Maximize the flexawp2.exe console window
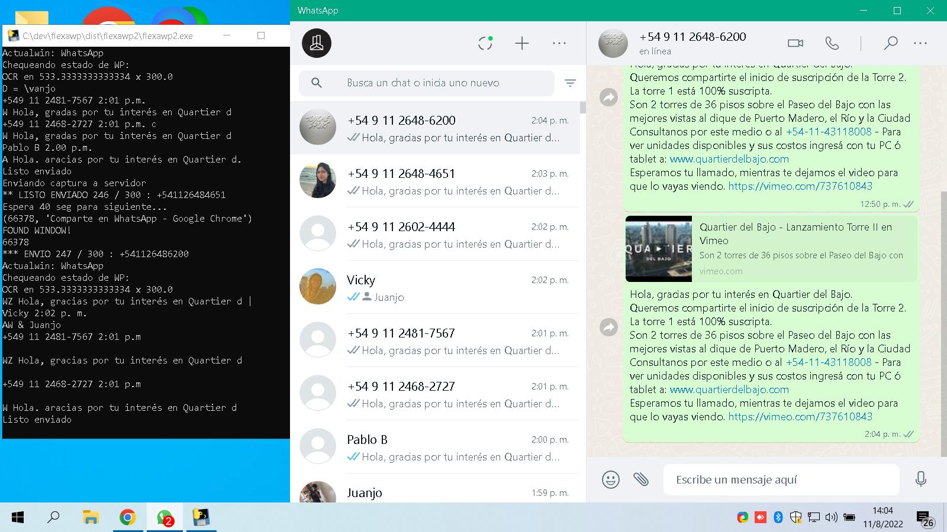 [261, 35]
